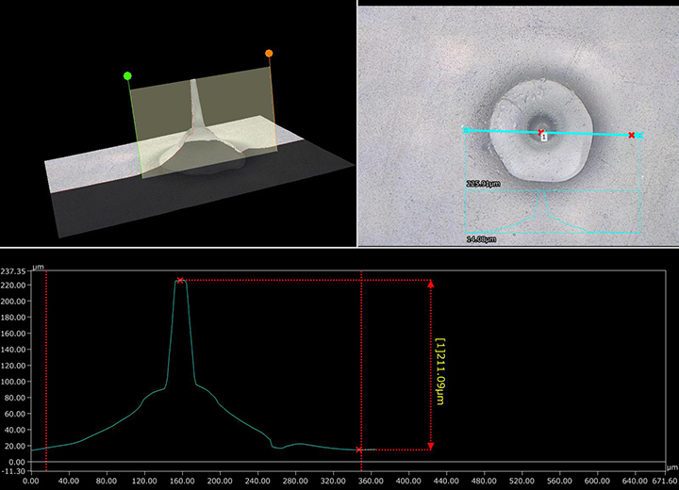
Task: Select the red X marker at profile peak
Action: [x=180, y=280]
